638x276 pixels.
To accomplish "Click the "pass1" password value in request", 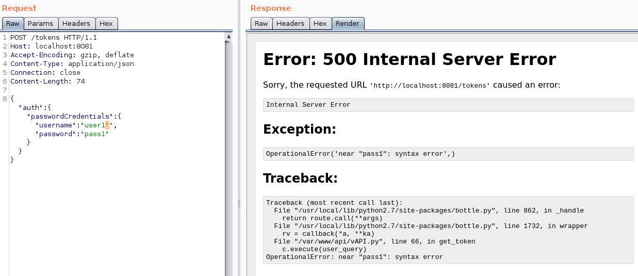I will [x=95, y=134].
